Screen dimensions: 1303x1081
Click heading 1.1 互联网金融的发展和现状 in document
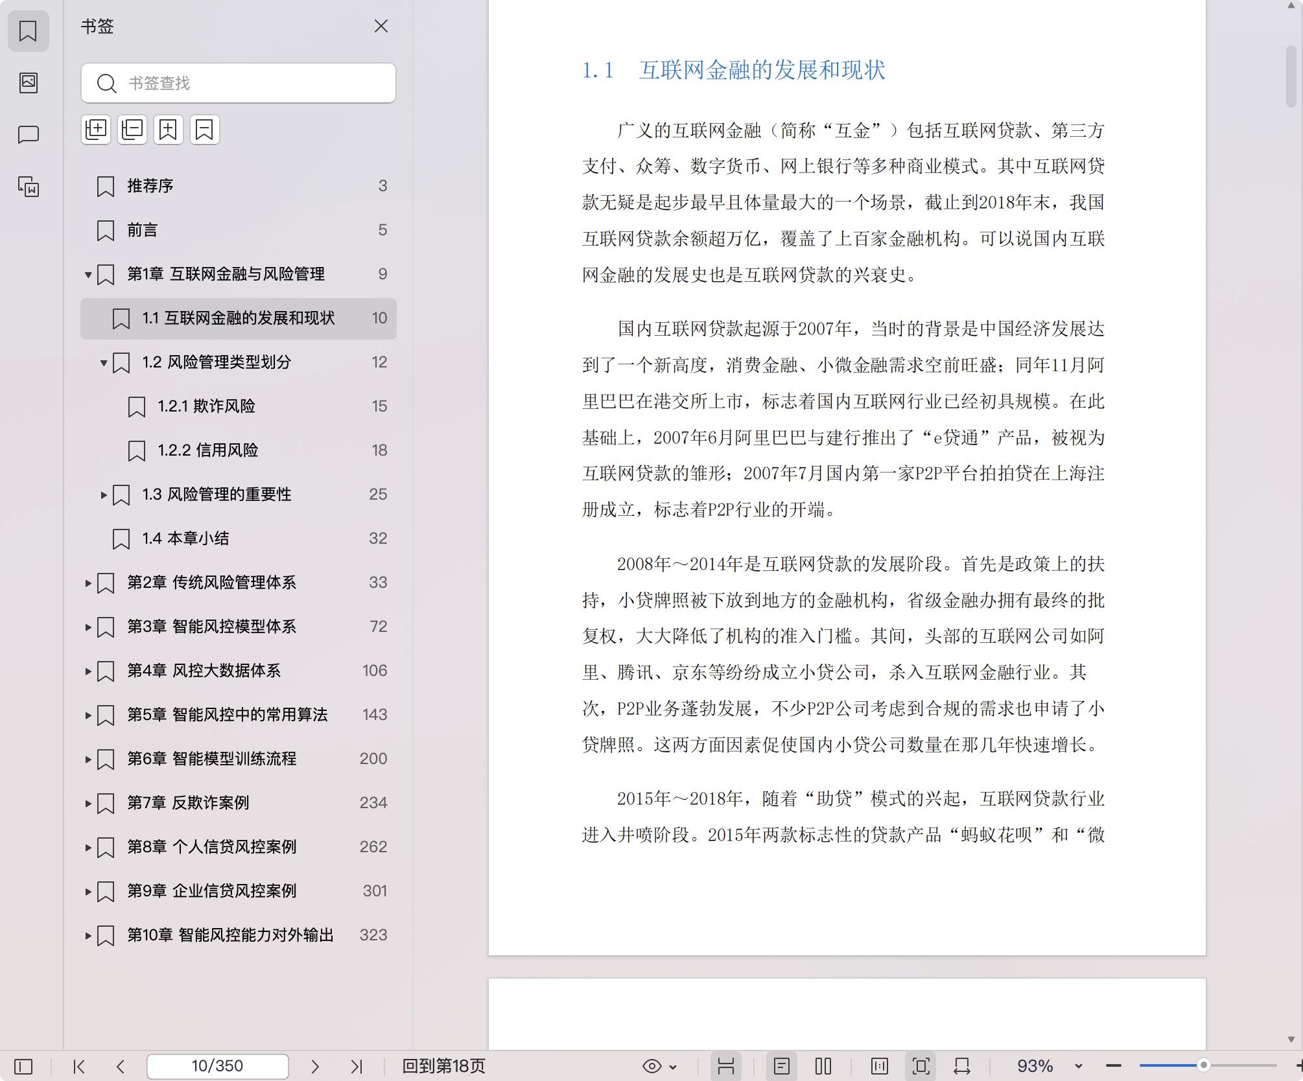[734, 70]
